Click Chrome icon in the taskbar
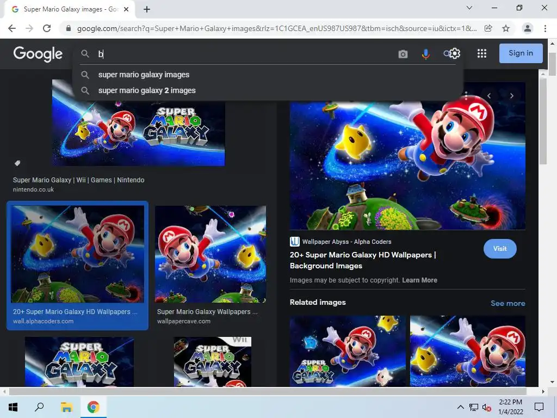557x418 pixels. [x=94, y=407]
